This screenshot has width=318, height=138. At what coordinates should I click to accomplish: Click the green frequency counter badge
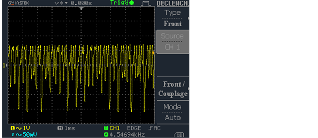106,134
